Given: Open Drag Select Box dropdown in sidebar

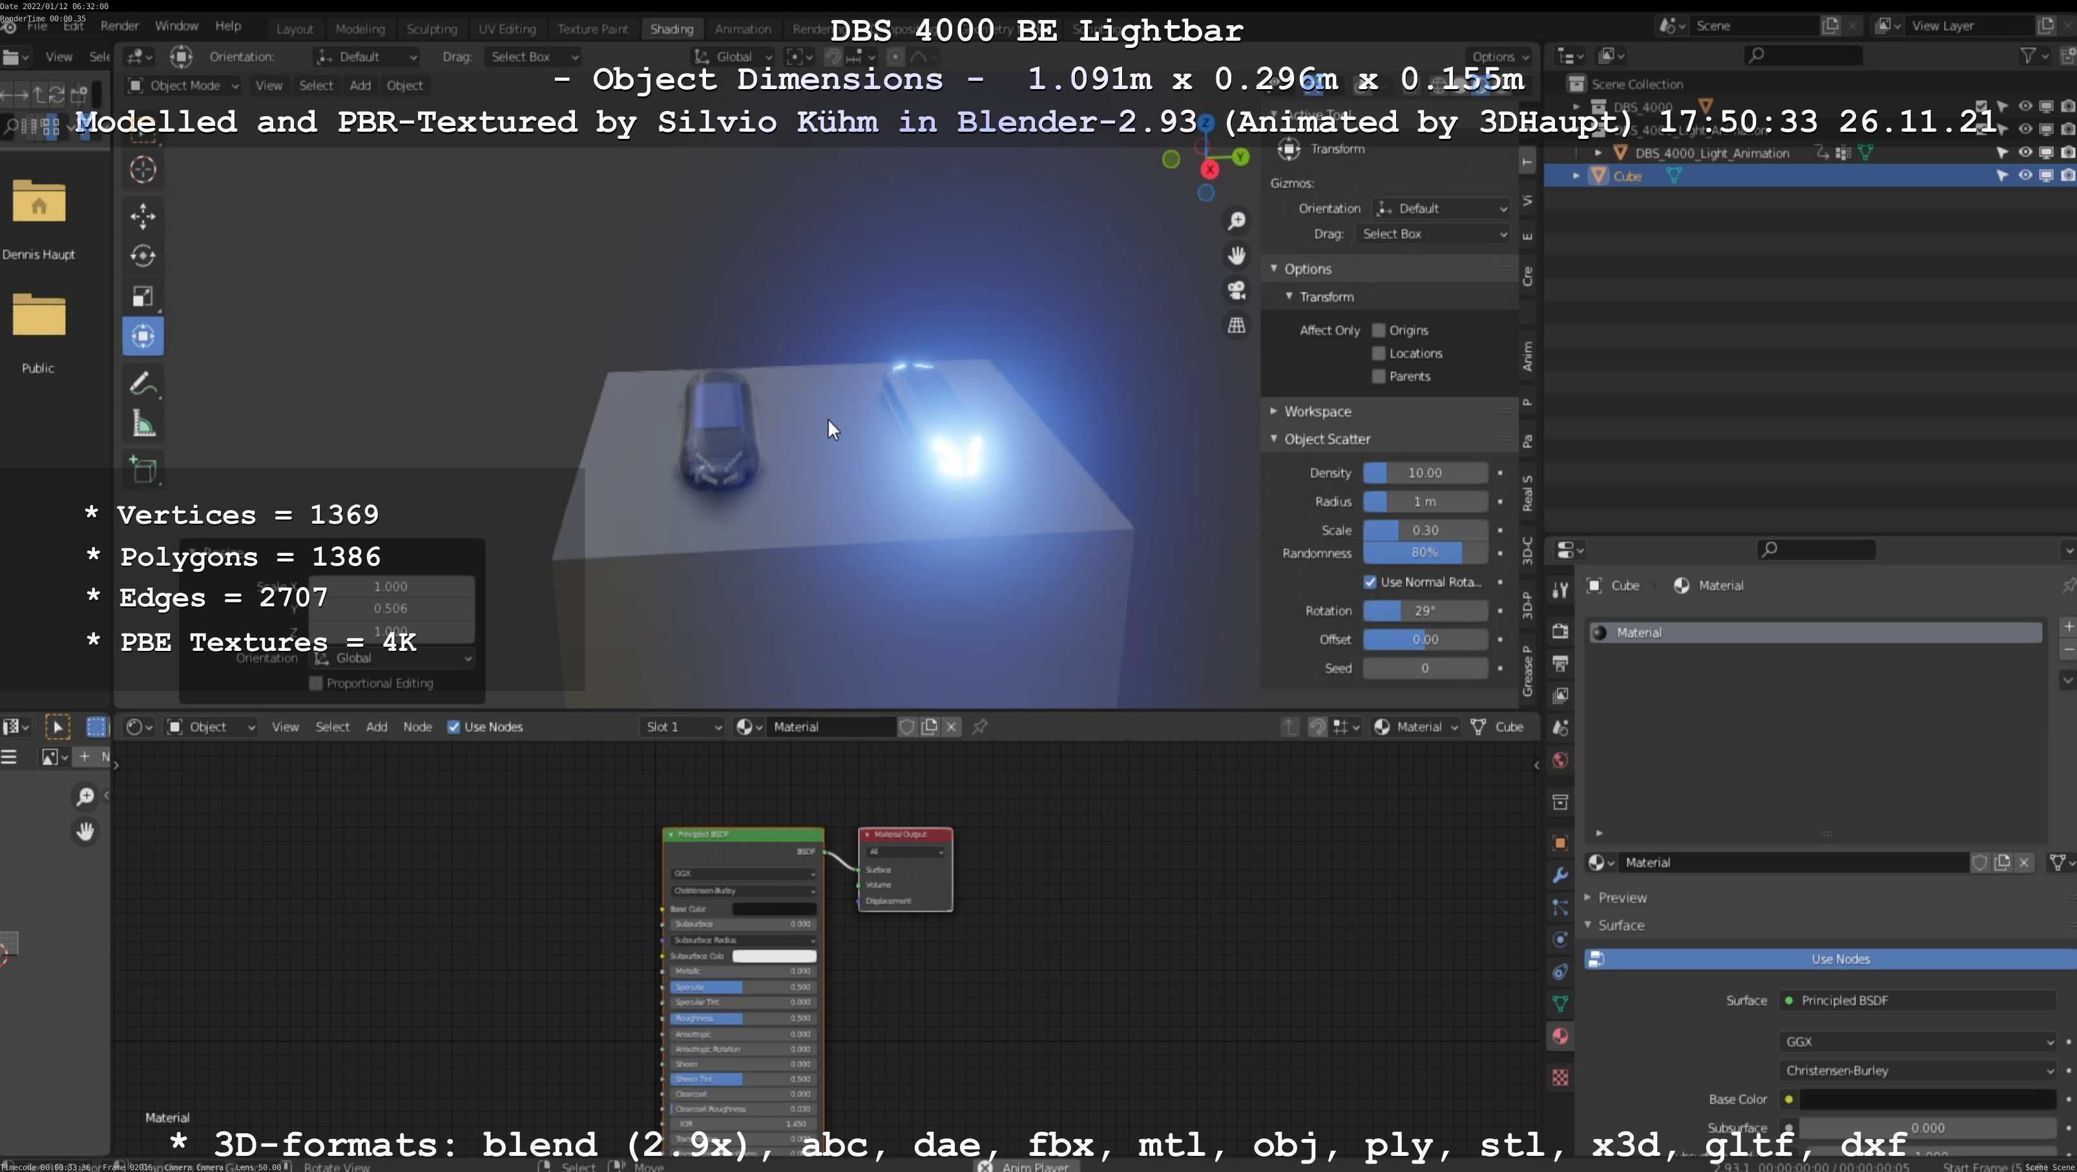Looking at the screenshot, I should point(1433,234).
